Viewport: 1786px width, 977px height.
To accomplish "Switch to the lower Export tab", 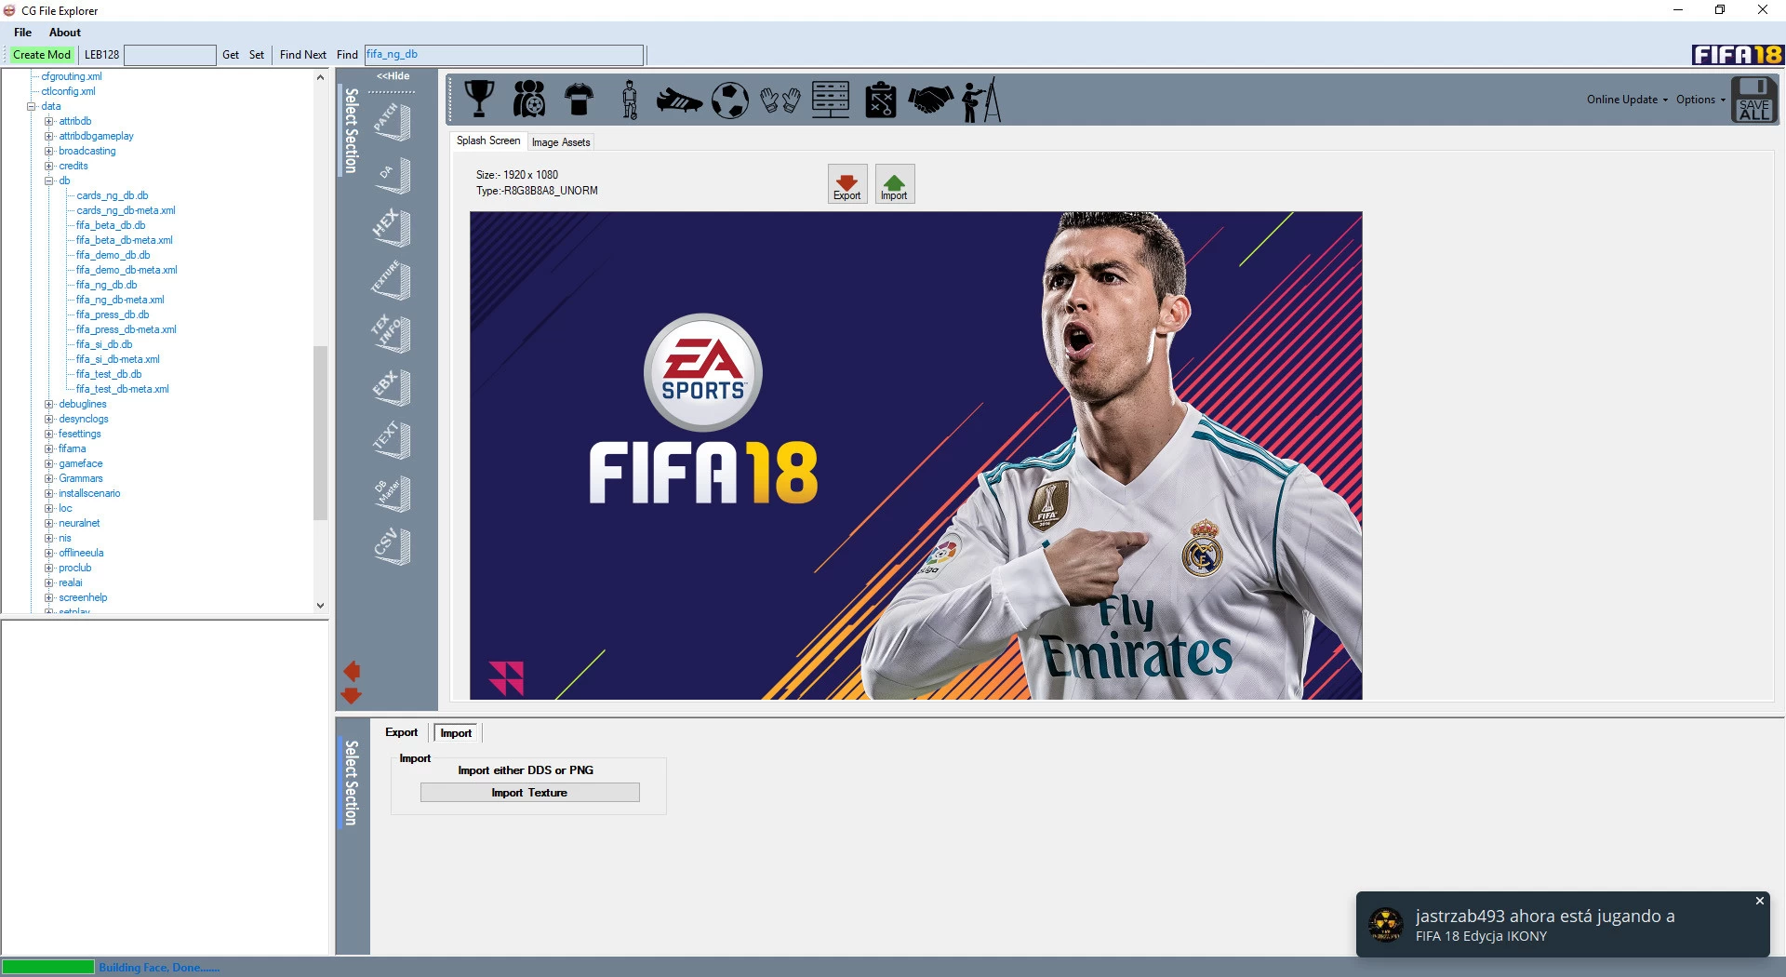I will (402, 732).
